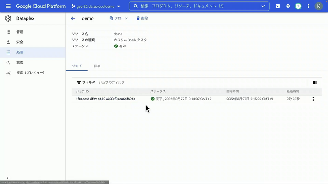Click the Google Cloud Platform logo text
Image resolution: width=328 pixels, height=184 pixels.
click(x=41, y=6)
